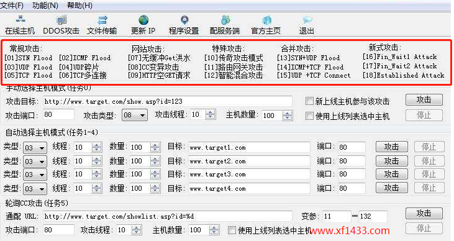
Task: Click the 停止 button in the www.target2.com row
Action: click(429, 161)
